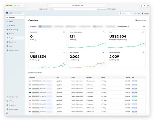155x122 pixels.
Task: Select the All projects filter
Action: pos(33,27)
